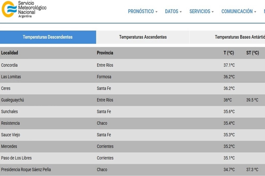Switch to Temperaturas Ascendentes tab
The image size is (265, 176).
[x=143, y=37]
